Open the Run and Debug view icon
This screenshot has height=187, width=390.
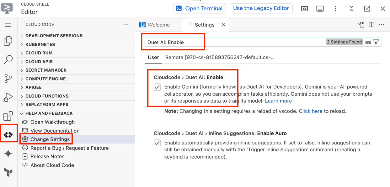pos(8,97)
